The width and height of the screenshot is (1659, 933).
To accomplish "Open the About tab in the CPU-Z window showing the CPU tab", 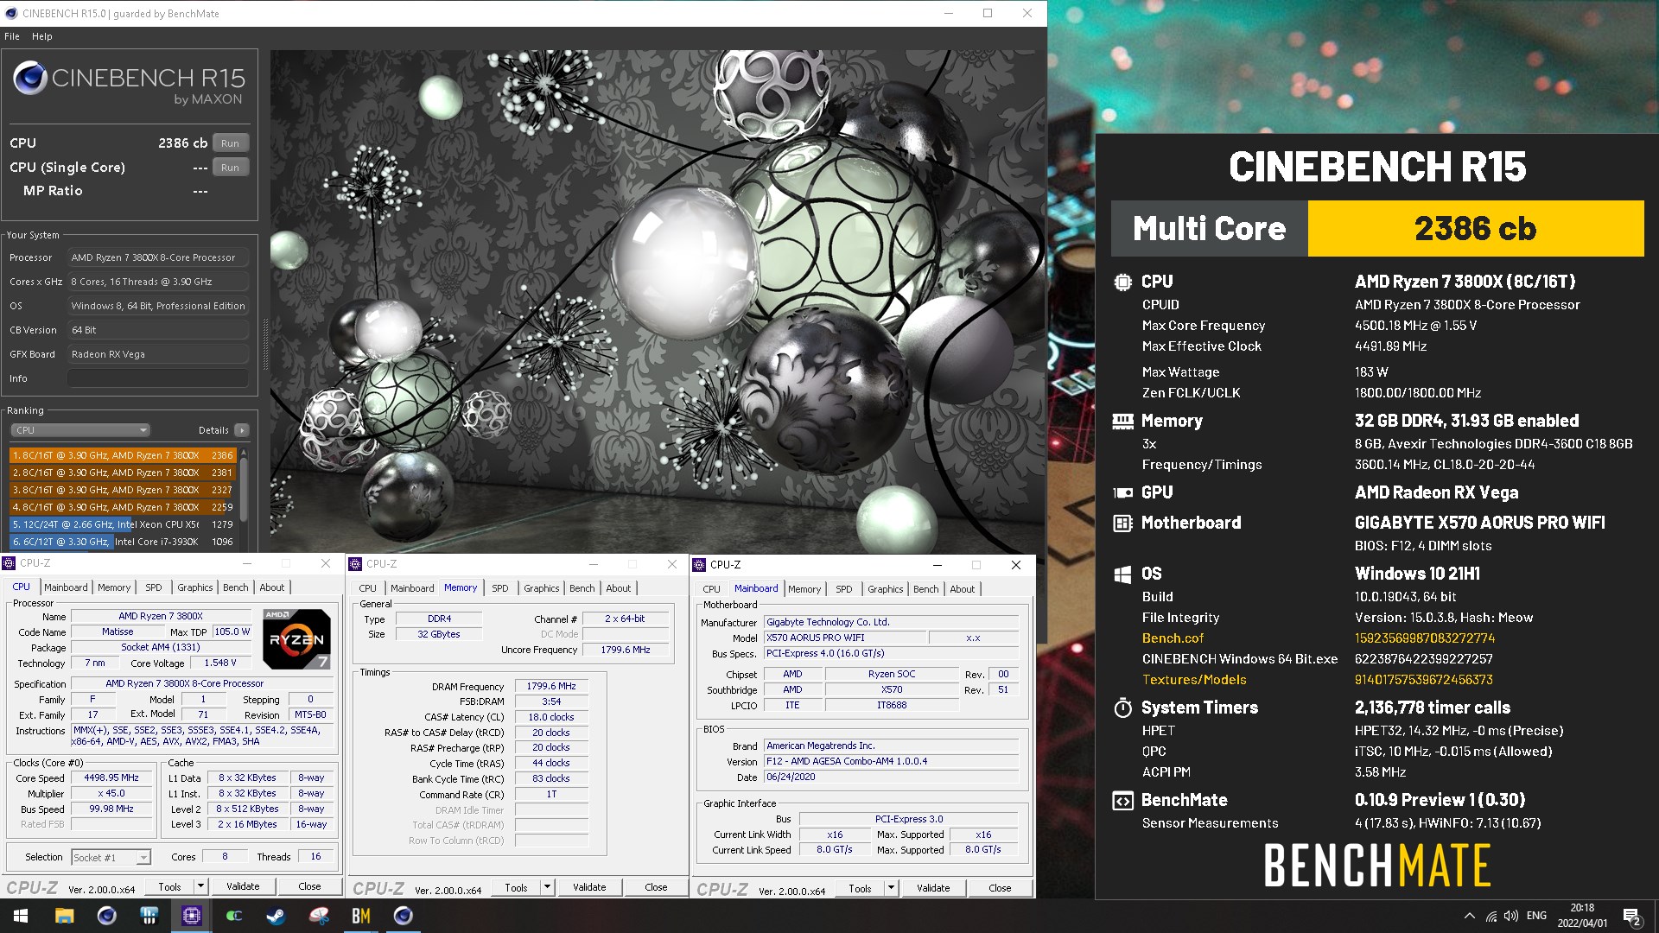I will click(271, 587).
